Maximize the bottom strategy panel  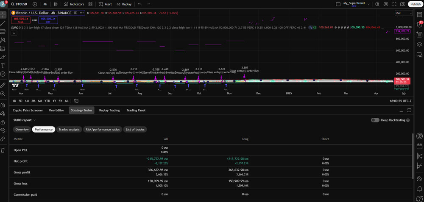tap(409, 110)
